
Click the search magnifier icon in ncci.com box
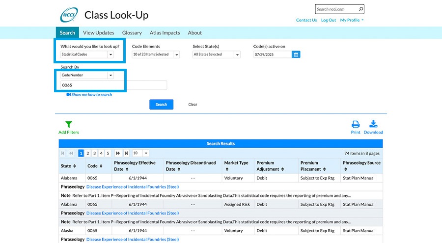(361, 9)
